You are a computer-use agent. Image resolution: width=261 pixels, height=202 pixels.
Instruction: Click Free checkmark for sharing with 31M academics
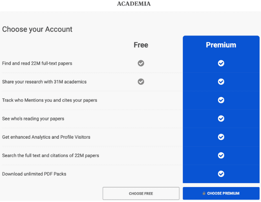tap(141, 82)
